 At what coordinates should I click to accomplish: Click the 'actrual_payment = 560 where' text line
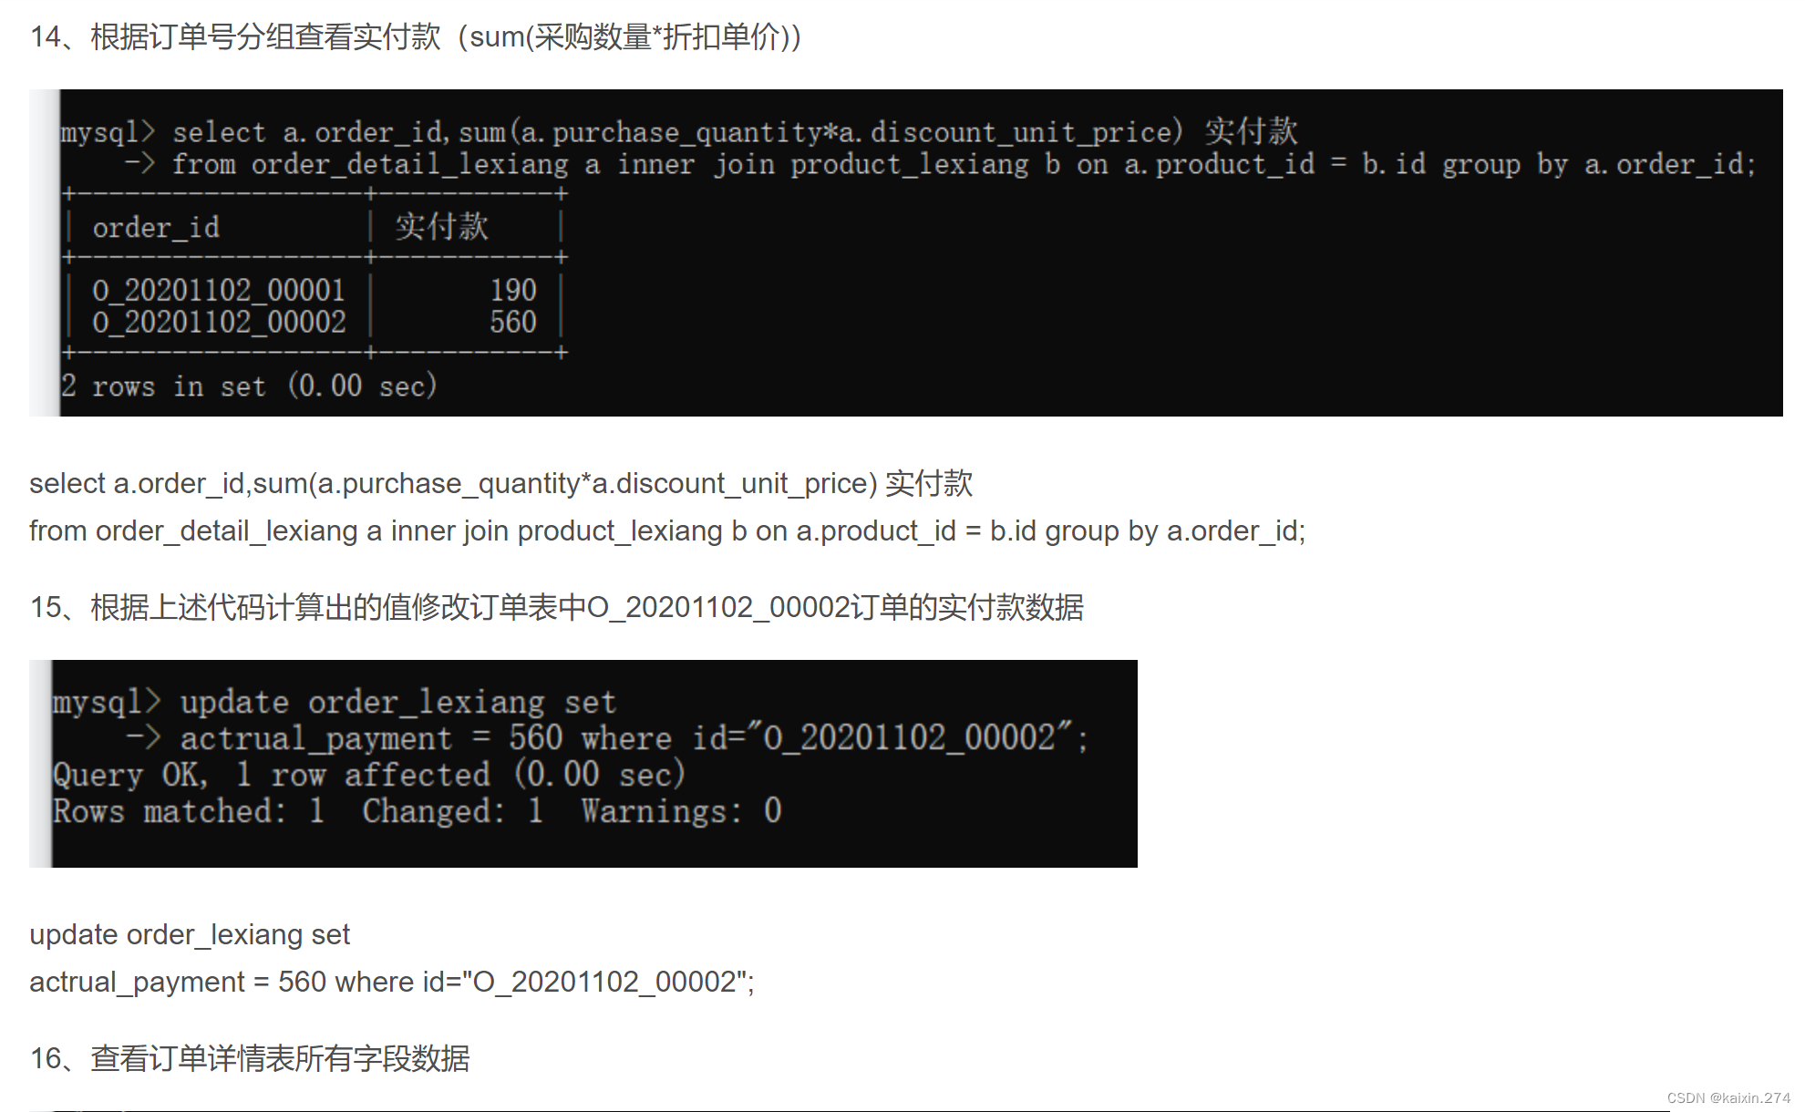click(x=392, y=982)
